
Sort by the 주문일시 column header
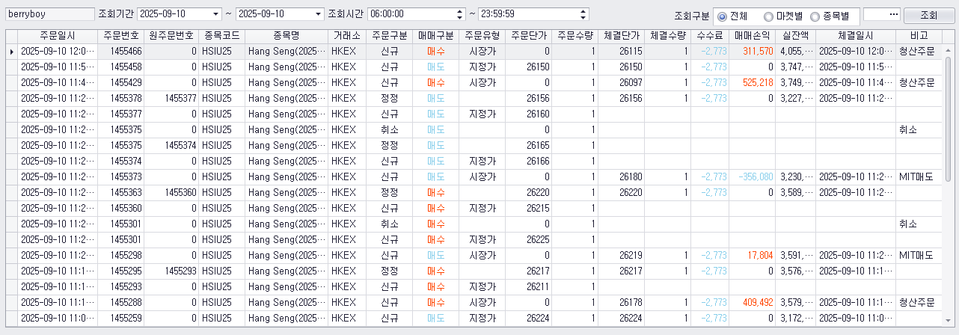tap(58, 36)
